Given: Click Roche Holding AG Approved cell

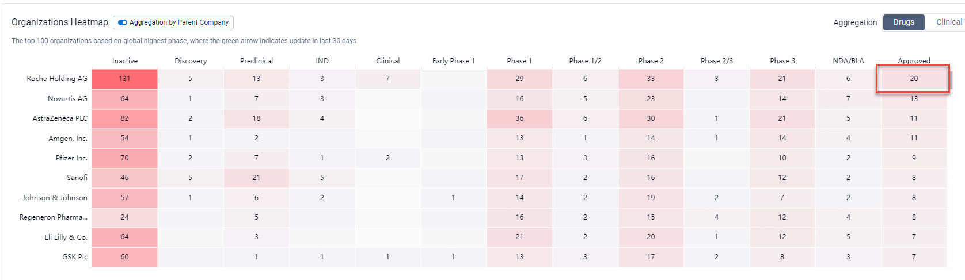Looking at the screenshot, I should pos(914,79).
